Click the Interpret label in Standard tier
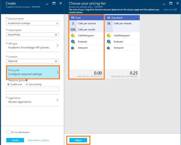 click(x=119, y=48)
